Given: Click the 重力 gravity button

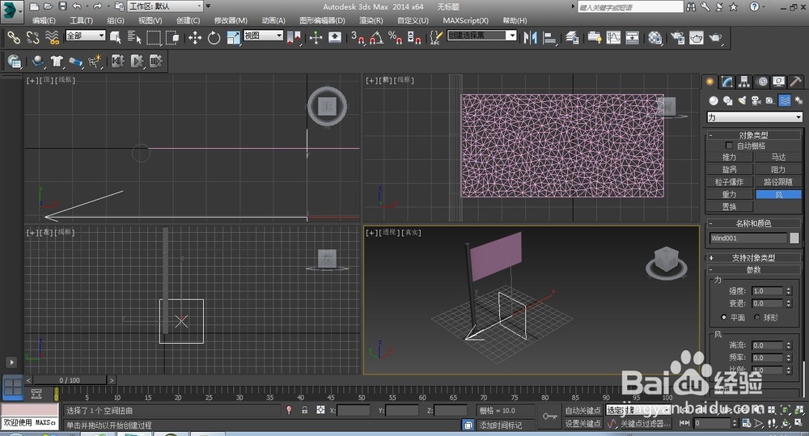Looking at the screenshot, I should pos(729,194).
